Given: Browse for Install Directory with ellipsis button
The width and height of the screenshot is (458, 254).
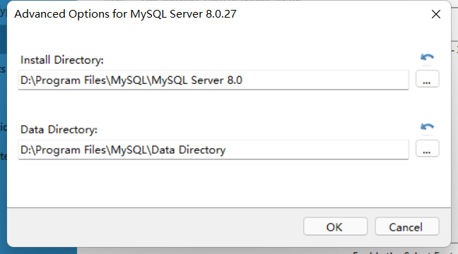Looking at the screenshot, I should click(427, 79).
